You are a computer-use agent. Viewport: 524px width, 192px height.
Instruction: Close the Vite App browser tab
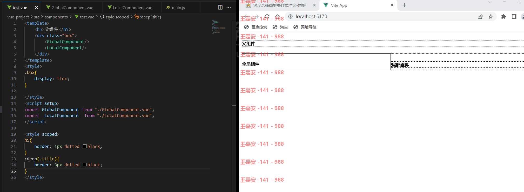[x=392, y=5]
